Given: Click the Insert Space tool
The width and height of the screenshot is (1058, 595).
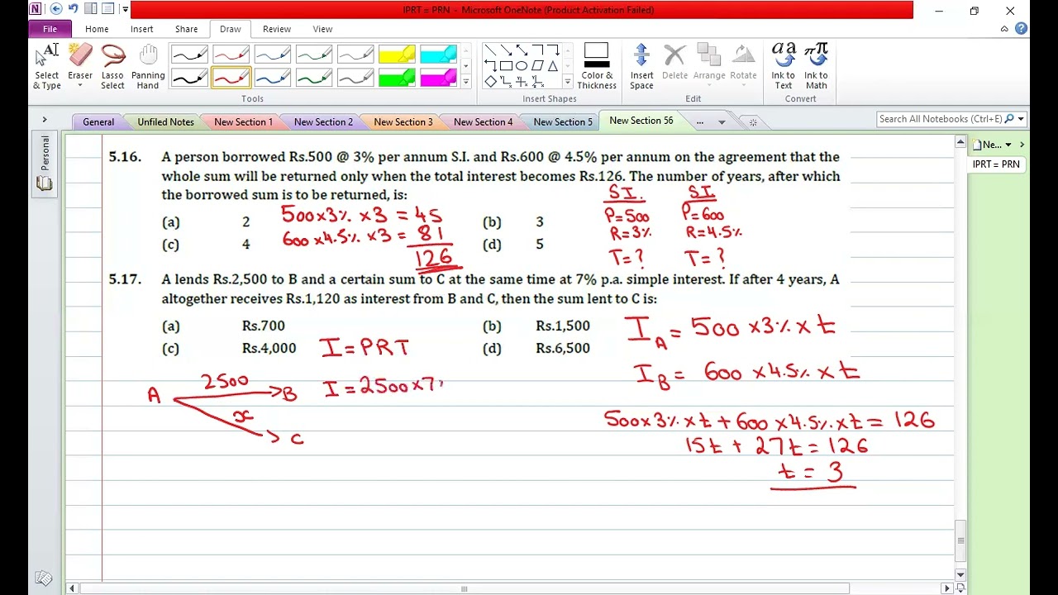Looking at the screenshot, I should (641, 66).
